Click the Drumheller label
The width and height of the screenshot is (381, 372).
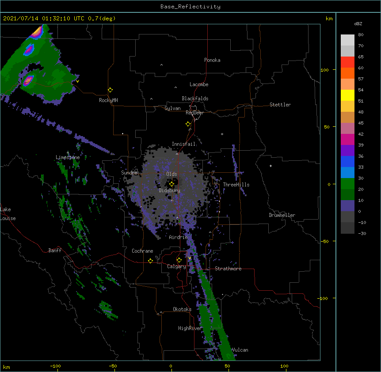pyautogui.click(x=282, y=215)
